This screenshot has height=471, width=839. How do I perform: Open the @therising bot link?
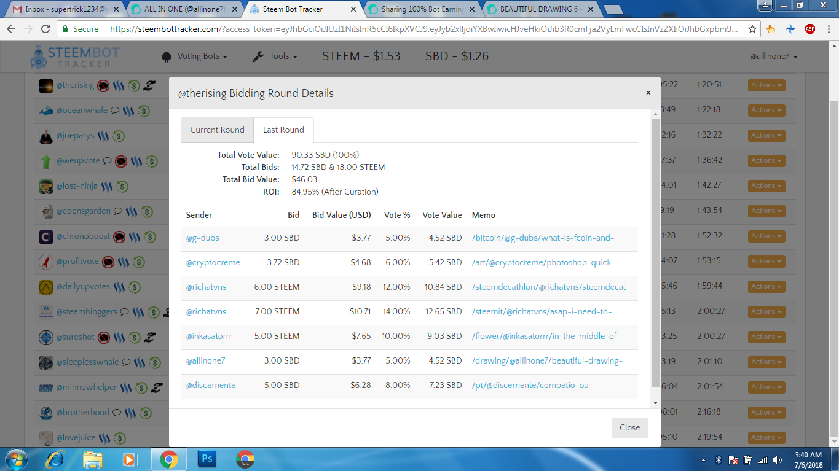click(75, 85)
